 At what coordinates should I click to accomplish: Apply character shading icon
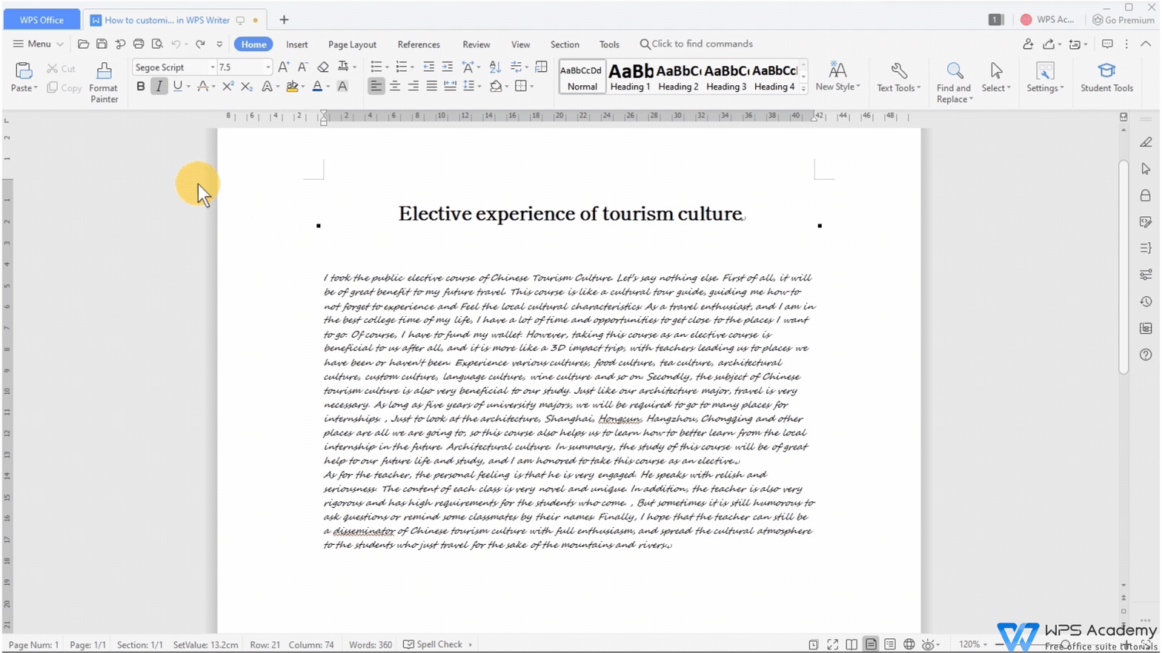pos(342,87)
